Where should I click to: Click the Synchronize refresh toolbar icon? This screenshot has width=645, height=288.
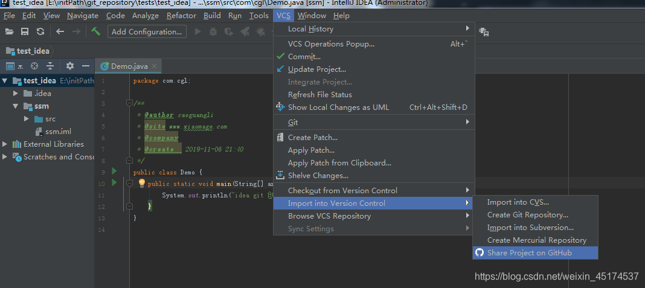pos(40,31)
